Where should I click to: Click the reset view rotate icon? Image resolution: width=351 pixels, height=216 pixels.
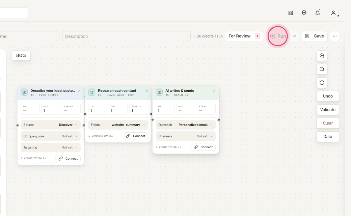click(x=322, y=83)
